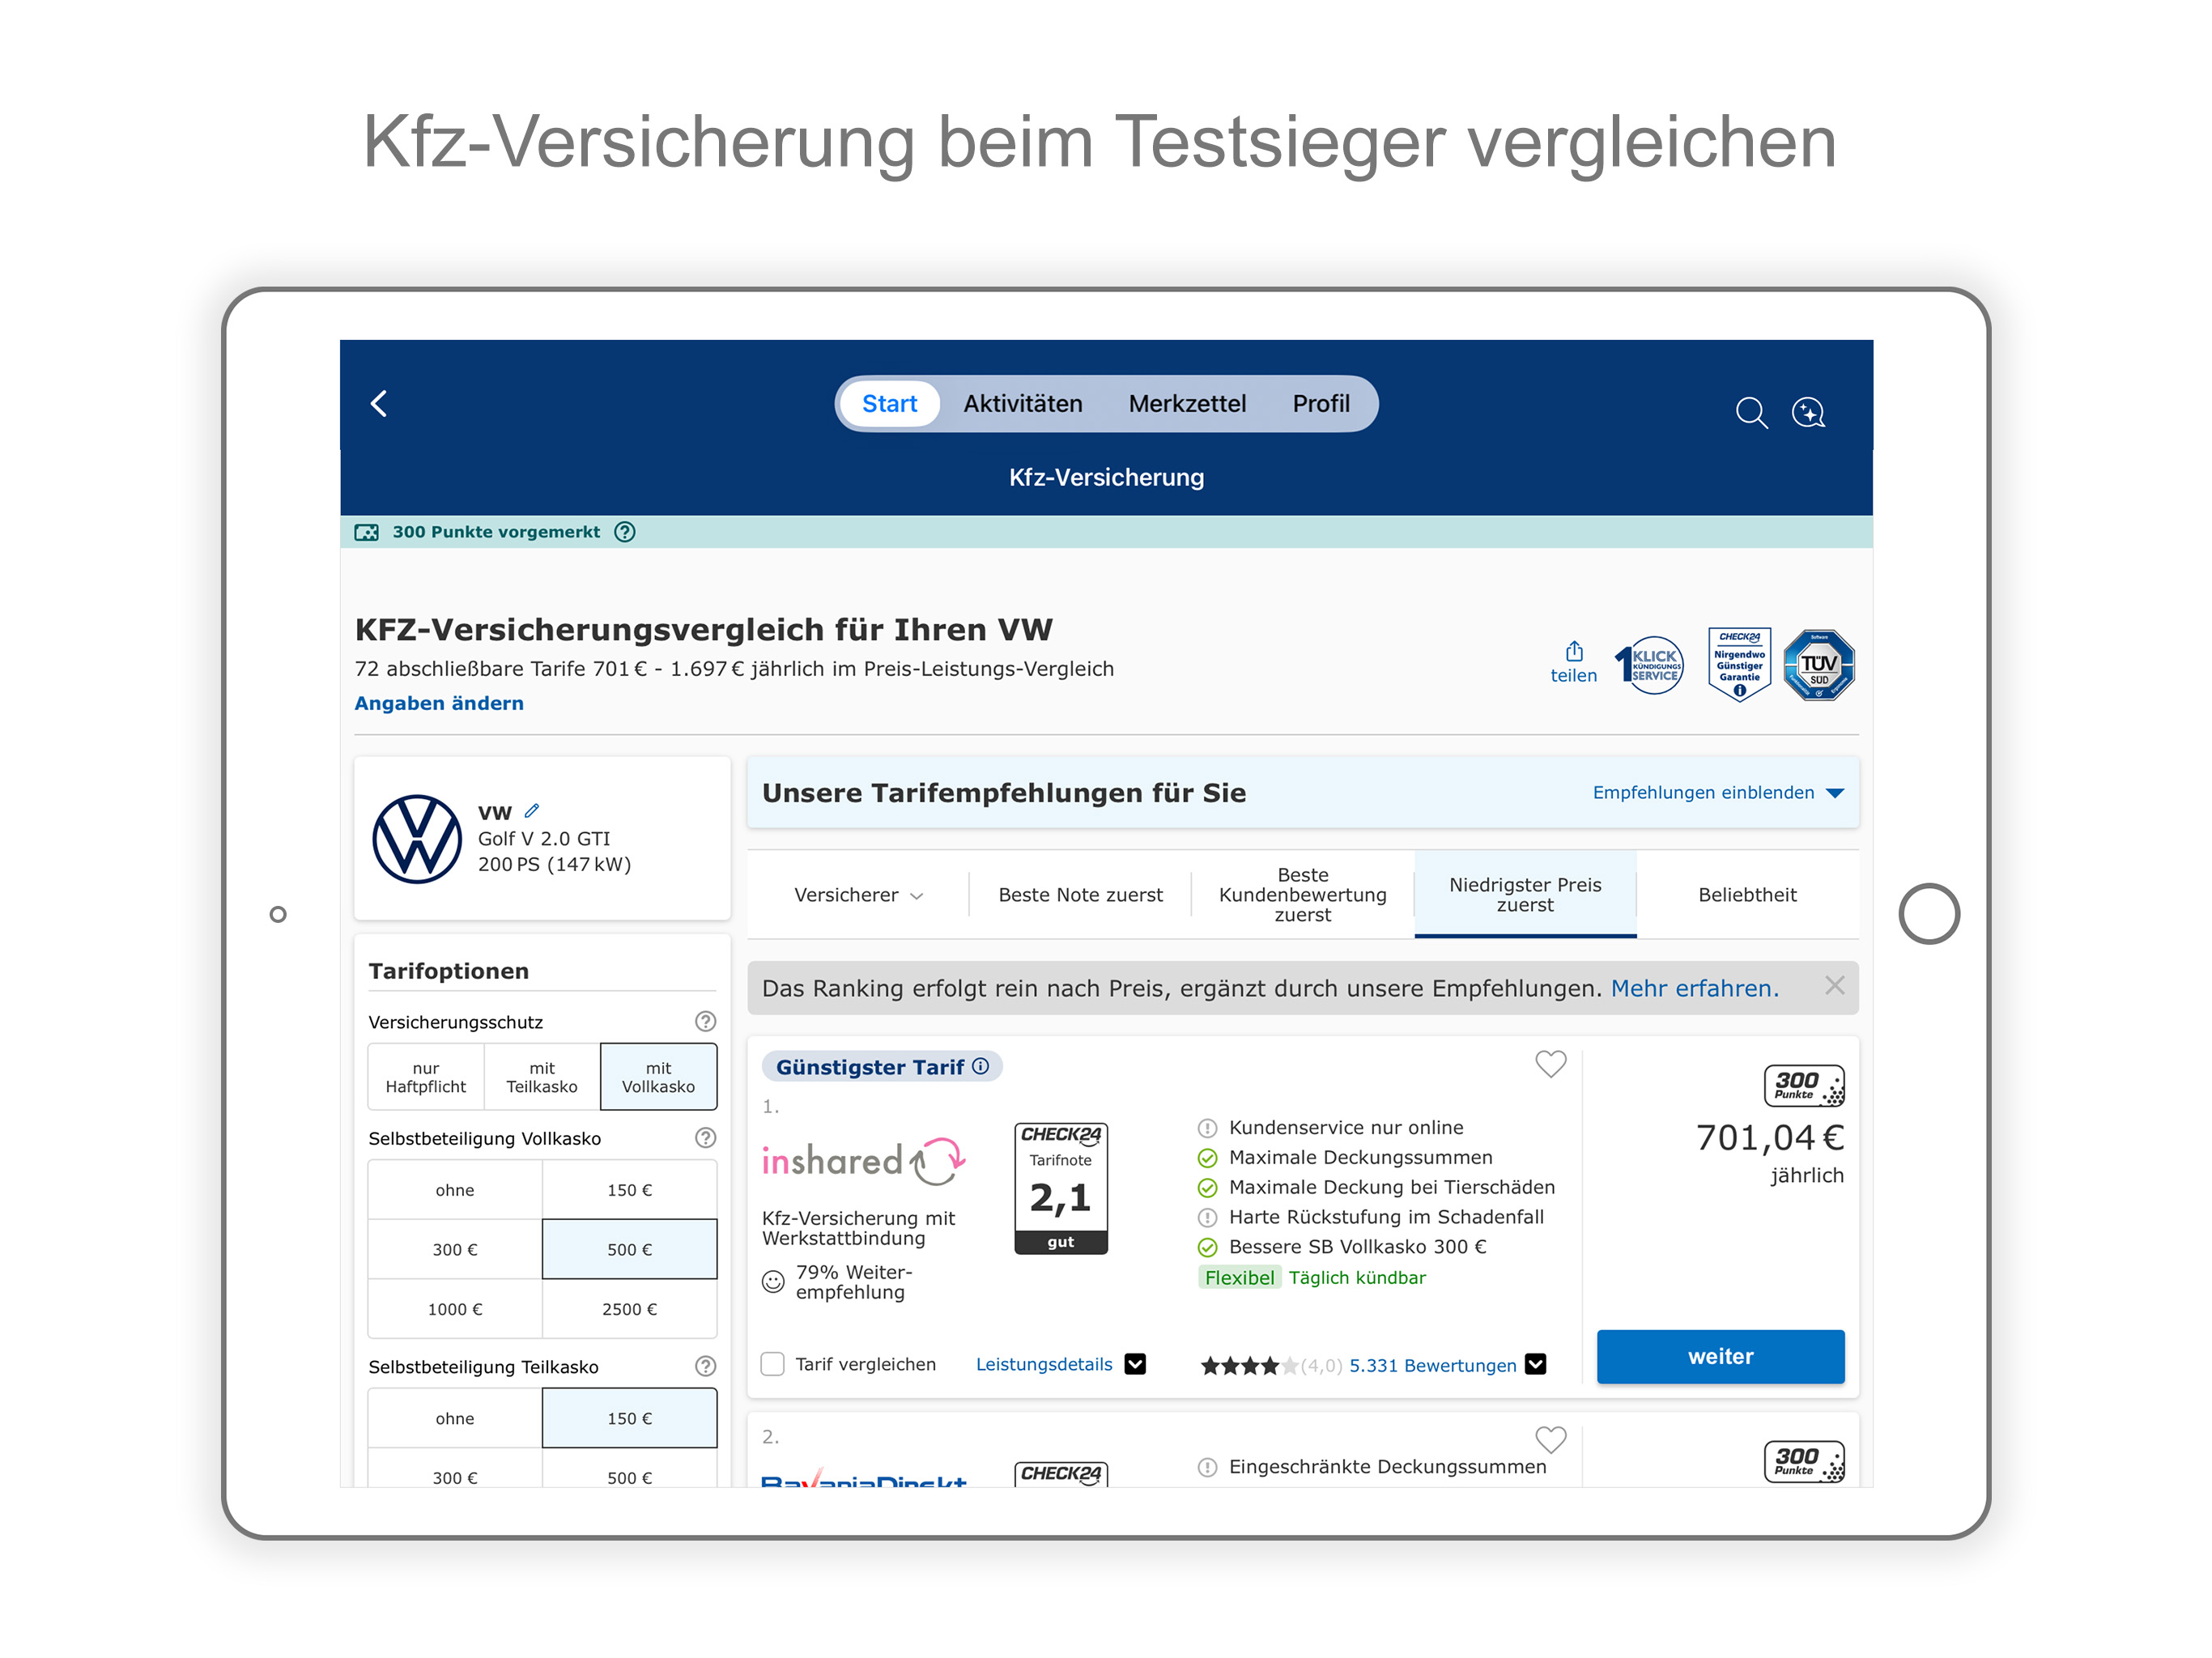2212x1658 pixels.
Task: Open search via the magnifier icon
Action: (x=1752, y=413)
